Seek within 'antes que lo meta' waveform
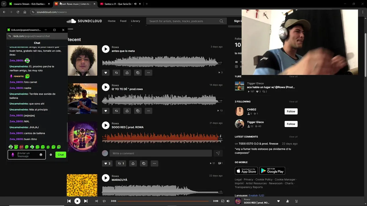This screenshot has height=206, width=367. pyautogui.click(x=162, y=62)
